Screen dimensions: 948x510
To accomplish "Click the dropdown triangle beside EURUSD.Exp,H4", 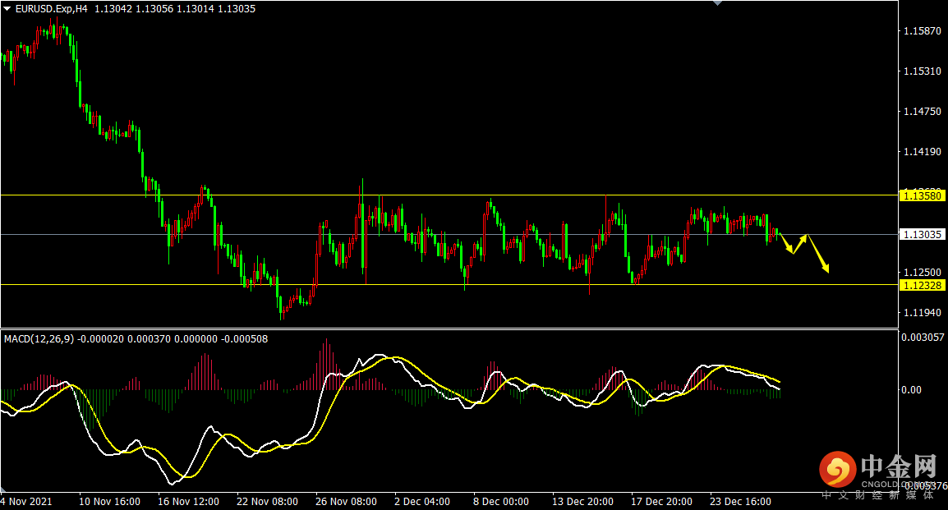I will click(7, 8).
